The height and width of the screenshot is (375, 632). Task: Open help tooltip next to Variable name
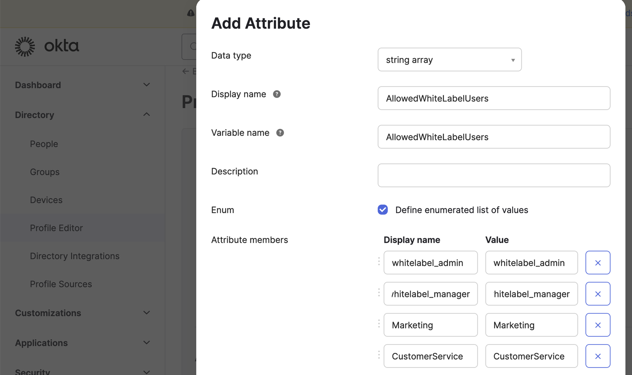tap(280, 133)
